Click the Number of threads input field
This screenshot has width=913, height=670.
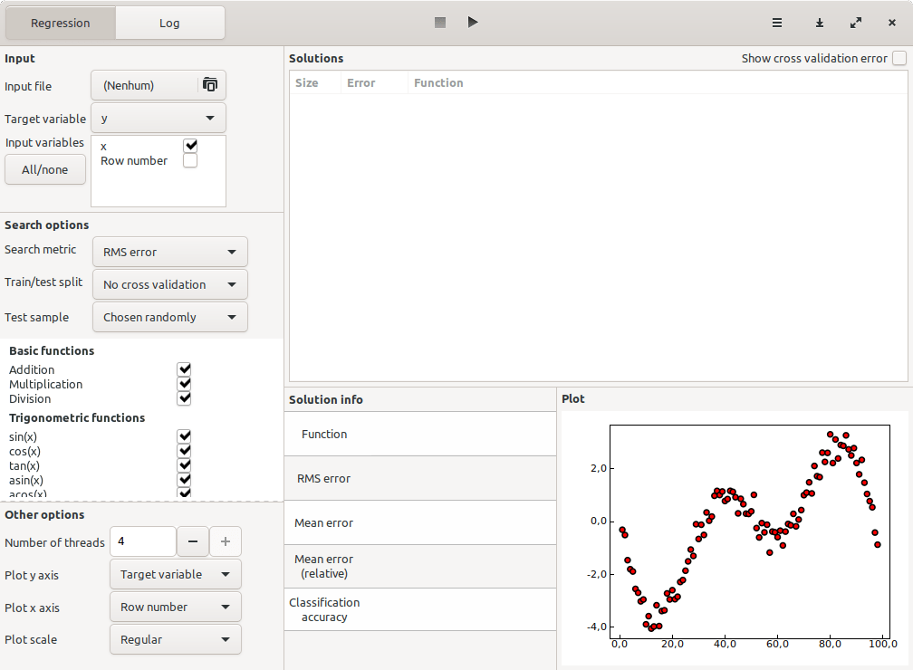click(x=143, y=541)
